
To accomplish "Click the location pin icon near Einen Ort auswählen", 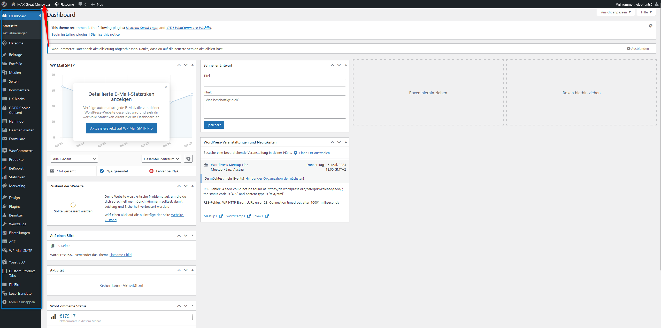I will tap(296, 153).
